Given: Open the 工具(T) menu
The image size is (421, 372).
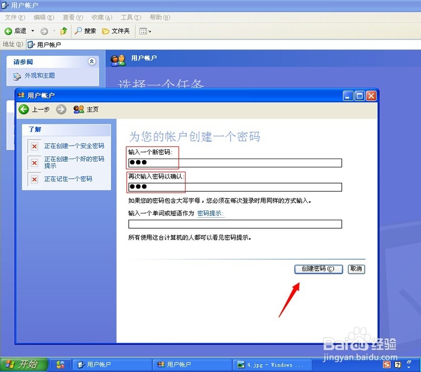Looking at the screenshot, I should [x=131, y=18].
